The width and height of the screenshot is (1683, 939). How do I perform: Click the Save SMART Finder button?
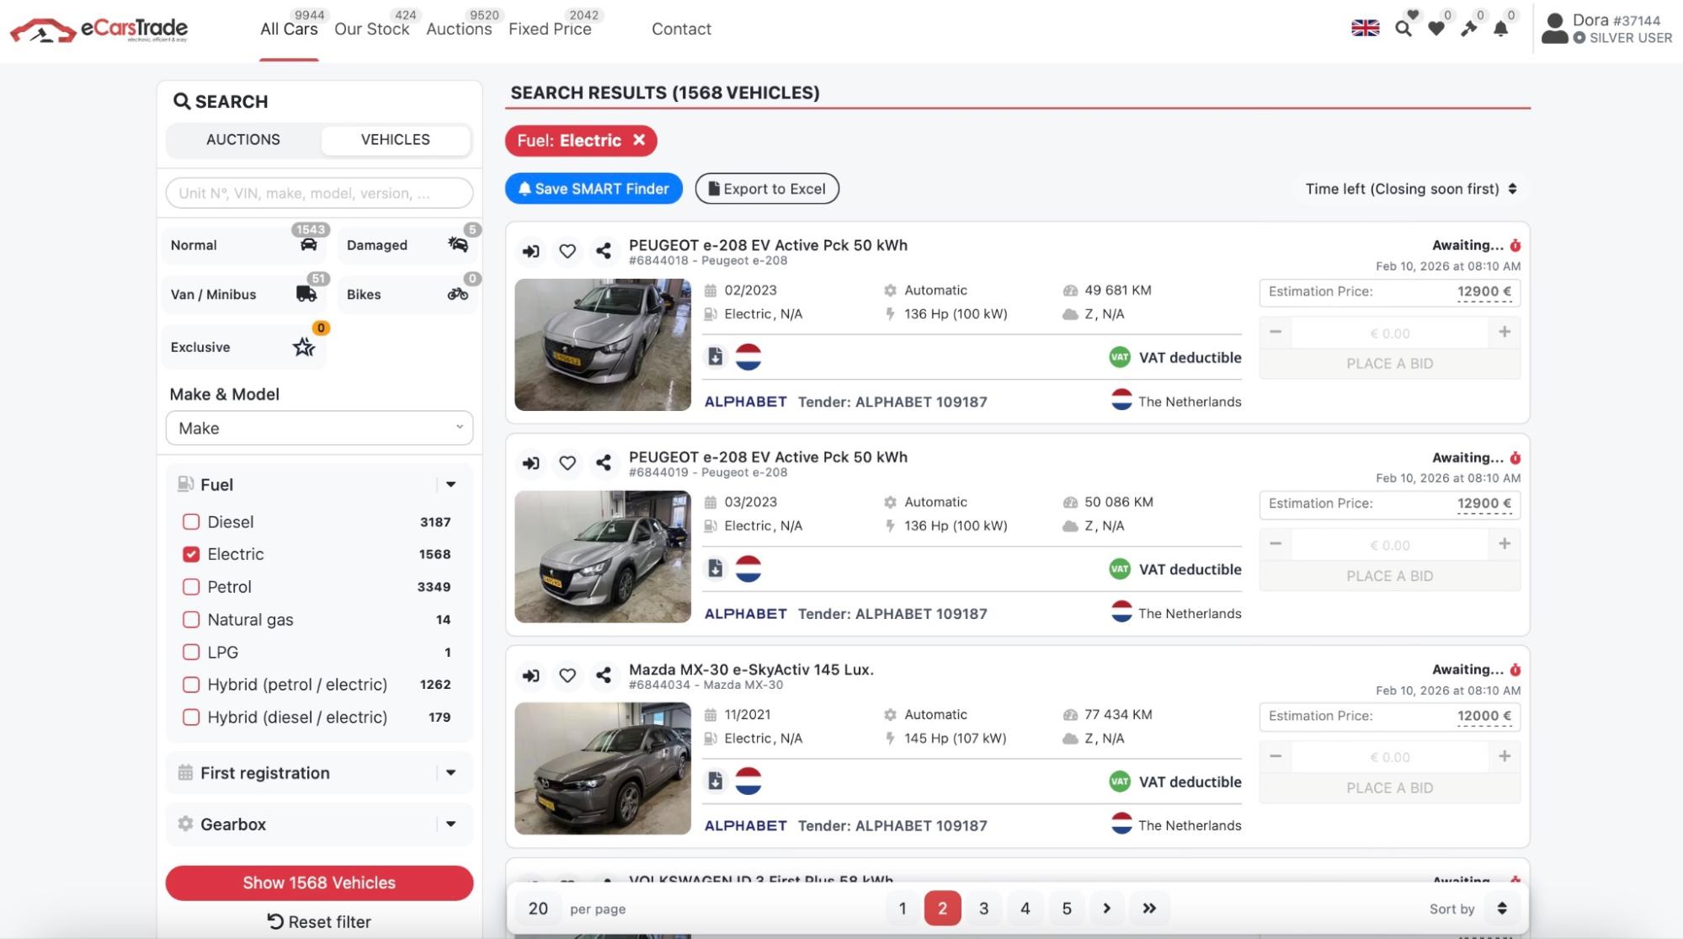point(594,189)
